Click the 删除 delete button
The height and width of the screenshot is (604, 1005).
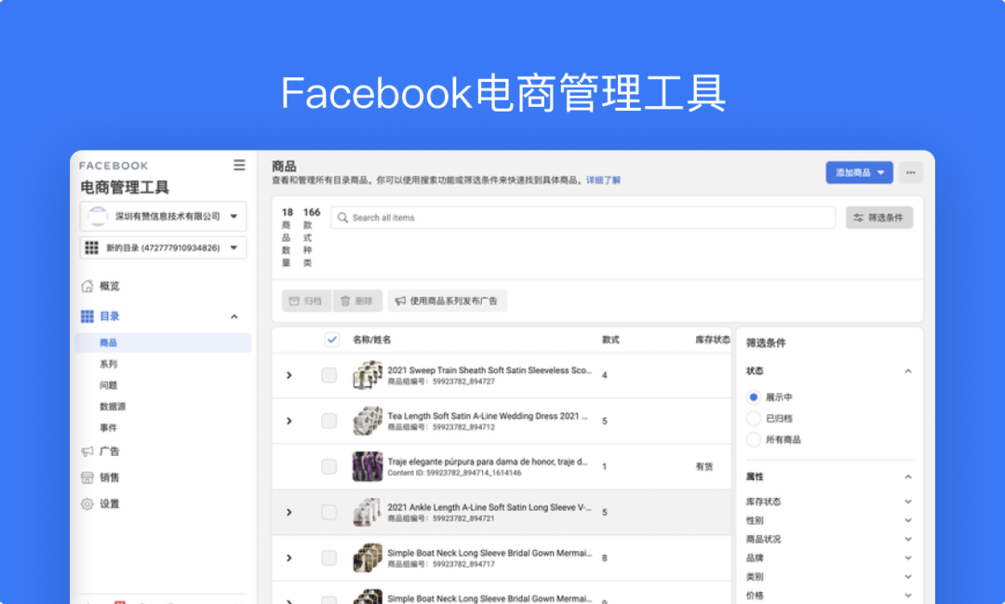click(x=357, y=301)
